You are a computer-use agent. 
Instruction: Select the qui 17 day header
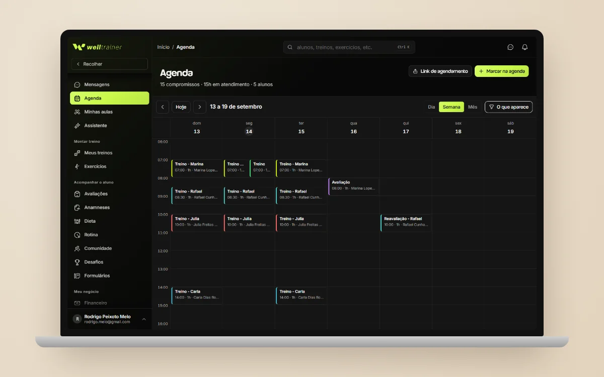(406, 128)
